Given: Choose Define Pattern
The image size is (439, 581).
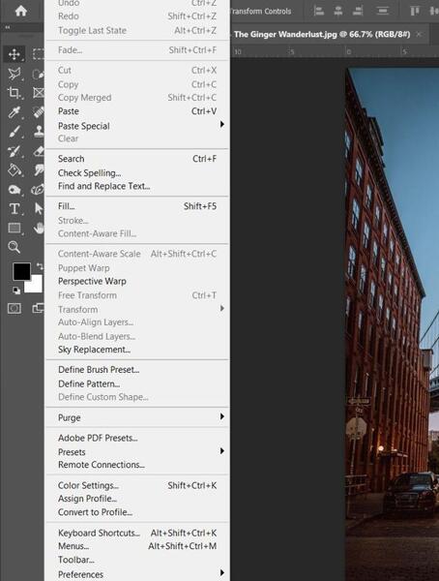Looking at the screenshot, I should pos(137,383).
